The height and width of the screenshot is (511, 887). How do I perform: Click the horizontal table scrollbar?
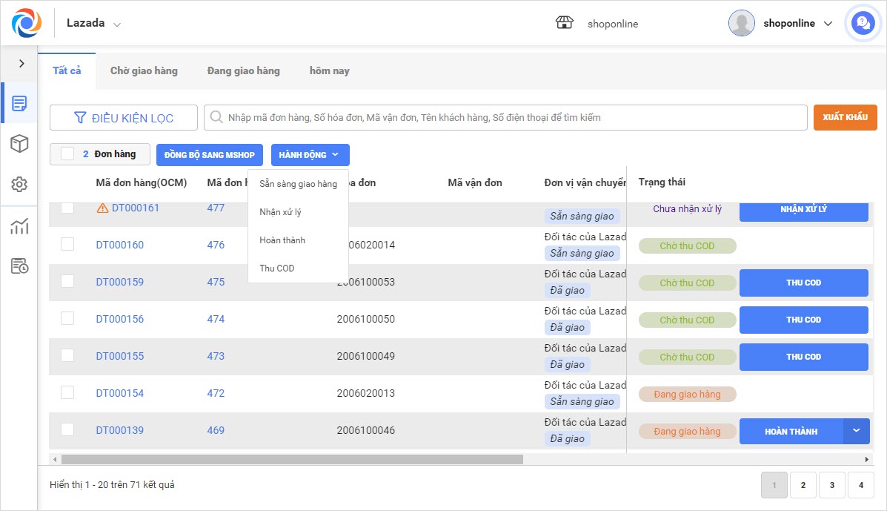[x=292, y=460]
